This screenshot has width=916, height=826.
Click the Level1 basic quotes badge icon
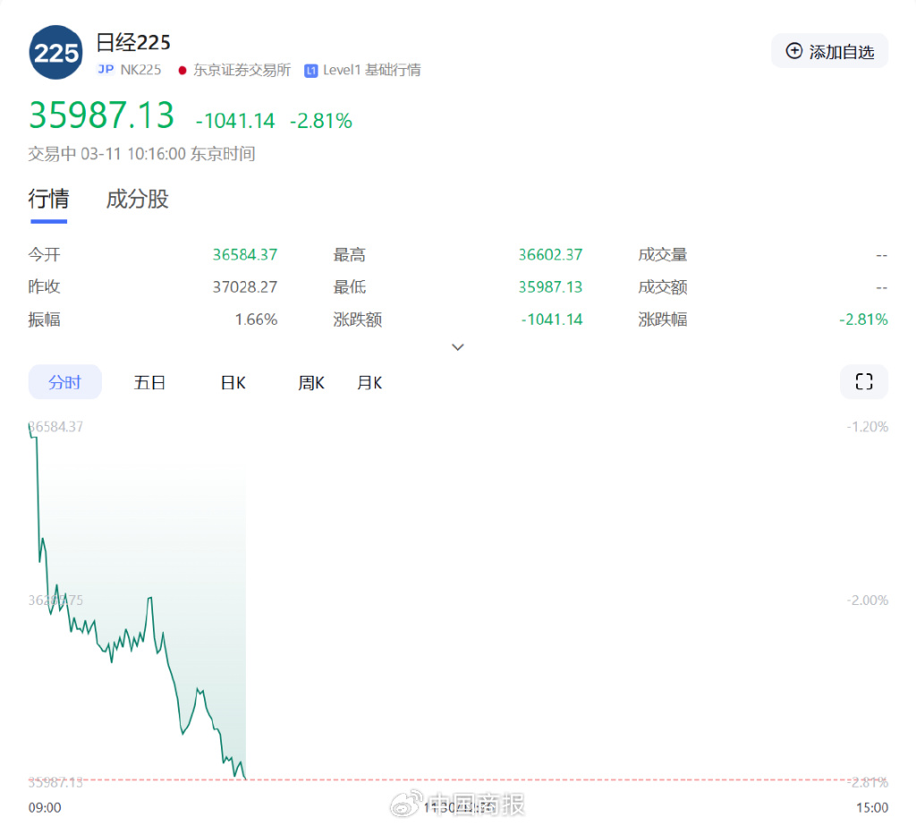tap(311, 71)
